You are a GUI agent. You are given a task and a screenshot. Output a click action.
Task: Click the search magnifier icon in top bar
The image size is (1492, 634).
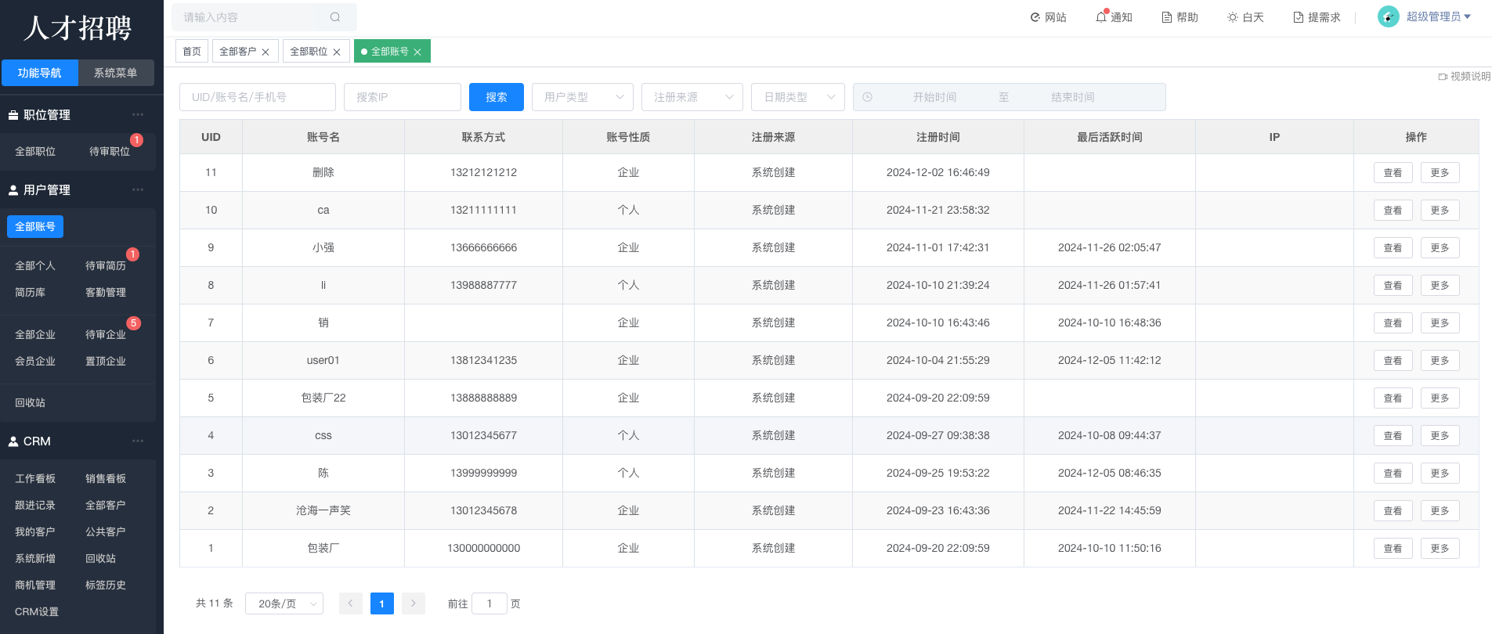click(x=335, y=17)
